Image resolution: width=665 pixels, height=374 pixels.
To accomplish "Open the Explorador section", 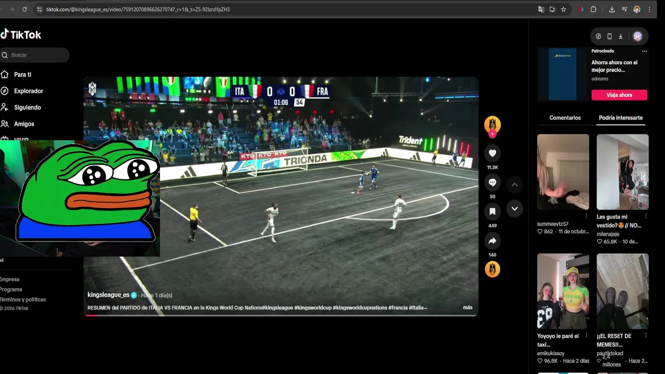I will tap(29, 91).
